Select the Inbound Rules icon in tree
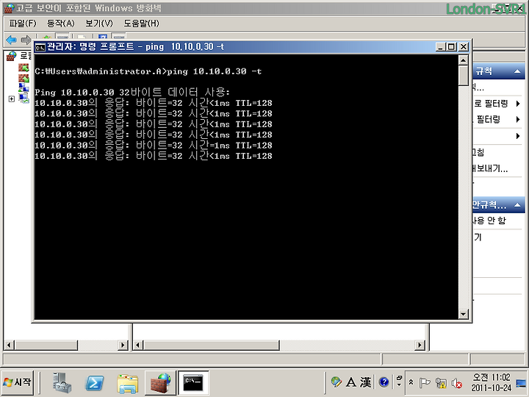Image resolution: width=529 pixels, height=397 pixels. point(24,68)
